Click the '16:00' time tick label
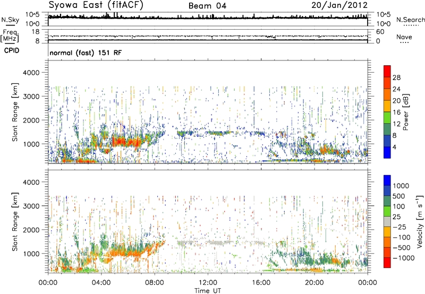Screen dimensions: 425x294 pyautogui.click(x=261, y=283)
